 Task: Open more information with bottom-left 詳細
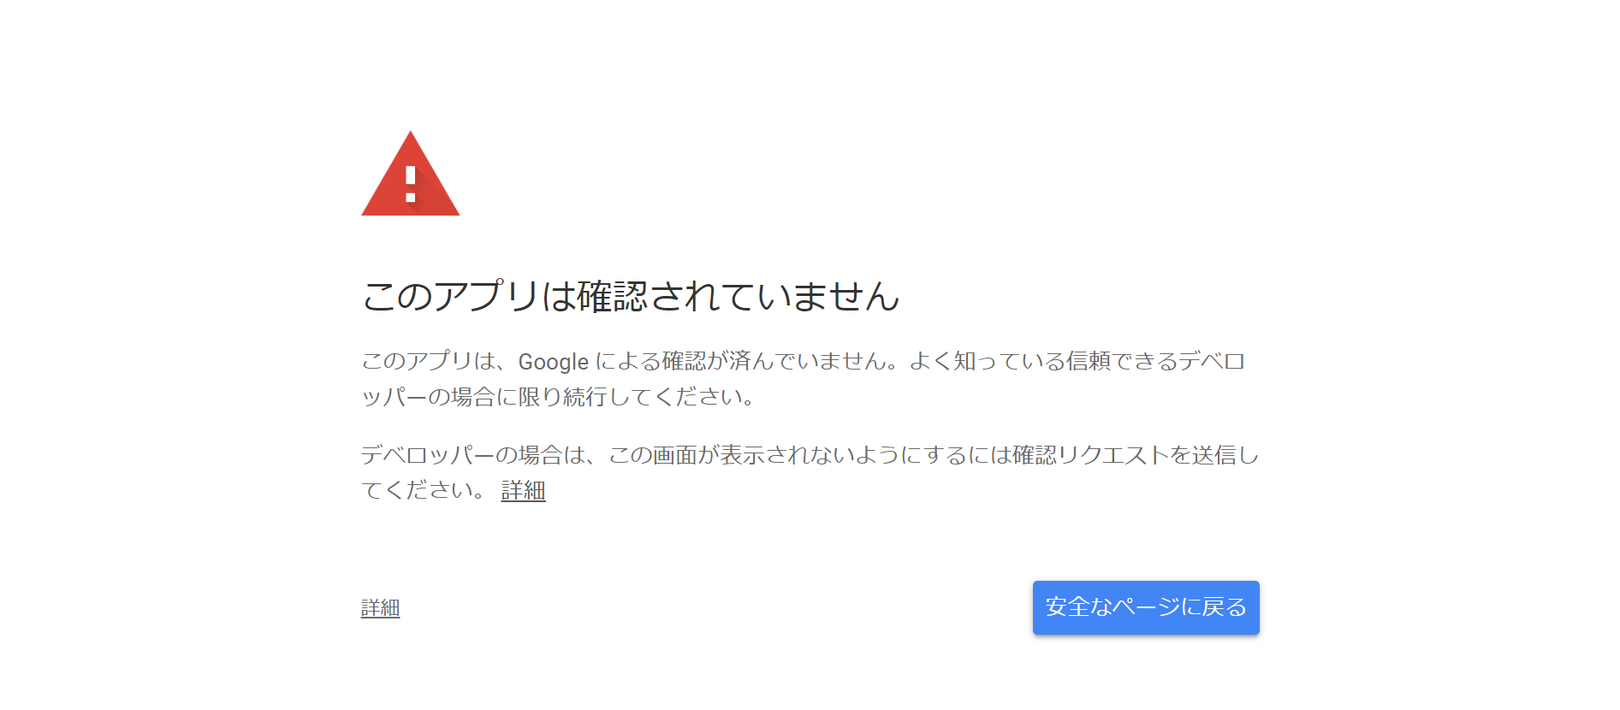(x=381, y=607)
